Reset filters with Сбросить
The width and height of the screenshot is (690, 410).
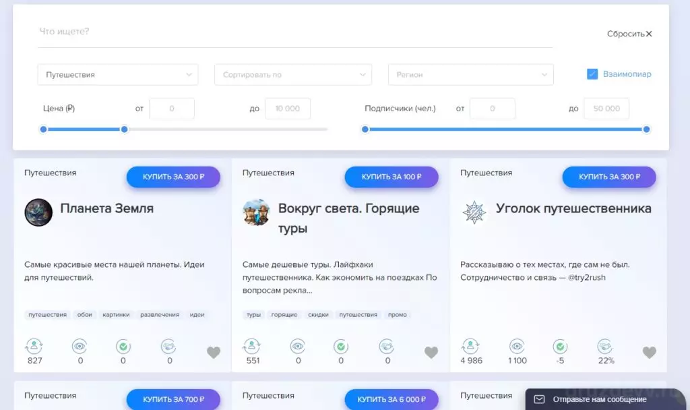coord(629,34)
